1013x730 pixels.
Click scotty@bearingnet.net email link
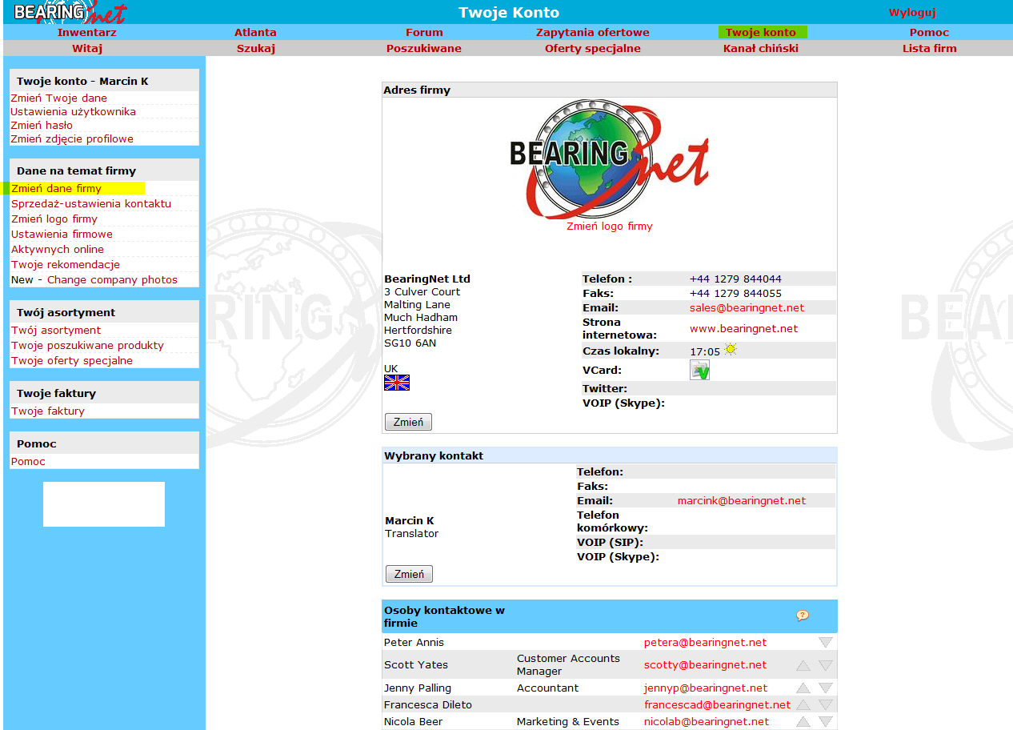point(706,665)
